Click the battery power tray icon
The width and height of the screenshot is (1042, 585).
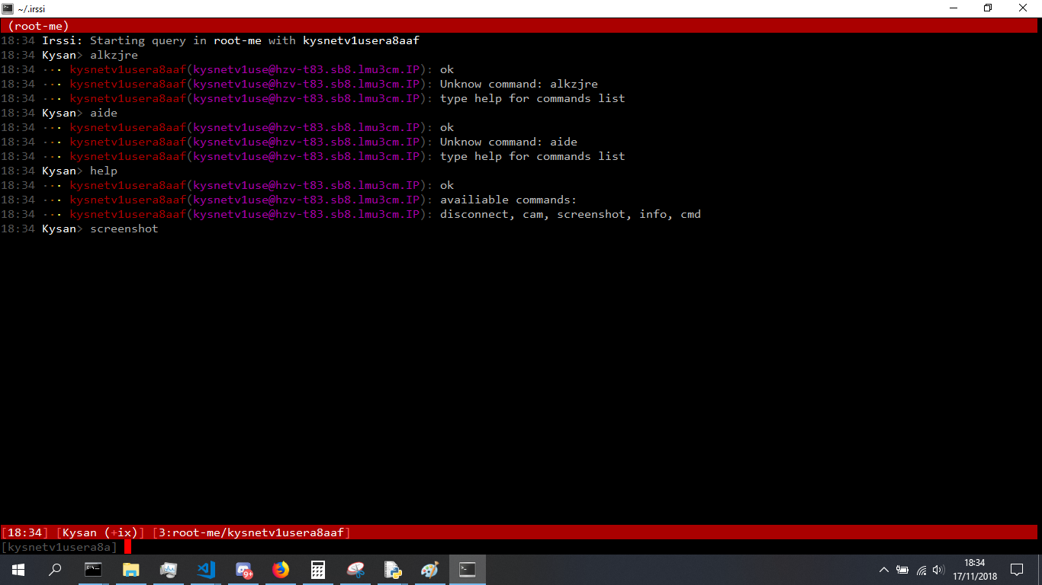point(902,570)
